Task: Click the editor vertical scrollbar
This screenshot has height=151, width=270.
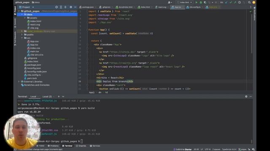Action: [x=252, y=34]
